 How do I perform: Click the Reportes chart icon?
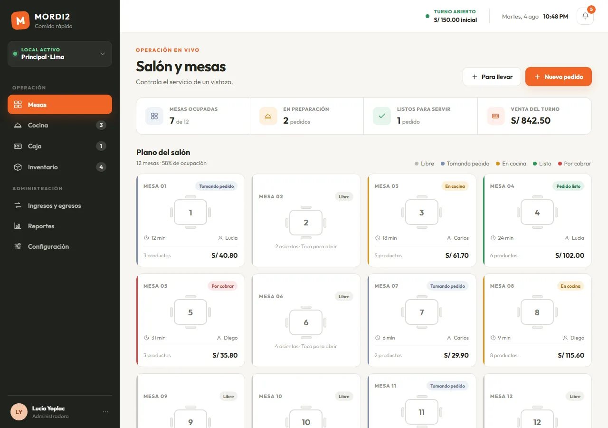click(x=18, y=226)
